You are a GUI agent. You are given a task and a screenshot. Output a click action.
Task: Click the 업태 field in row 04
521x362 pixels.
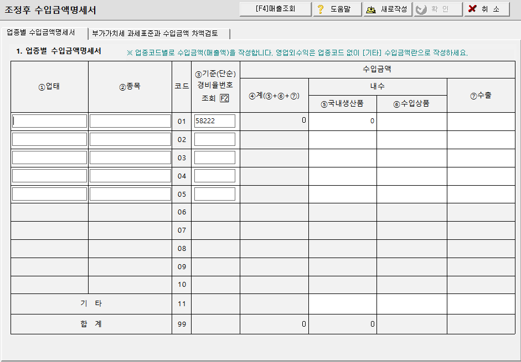click(x=49, y=176)
